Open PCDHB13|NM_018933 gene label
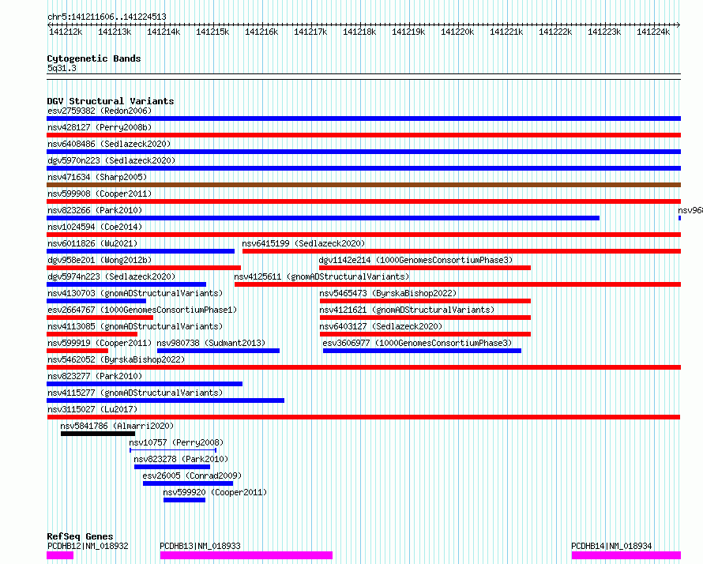 tap(201, 546)
